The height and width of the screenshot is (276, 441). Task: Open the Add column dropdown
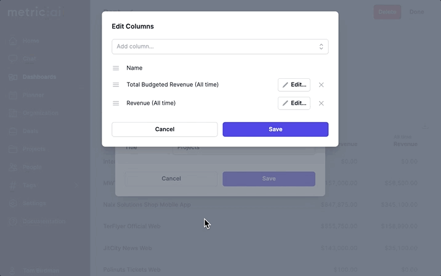(220, 47)
